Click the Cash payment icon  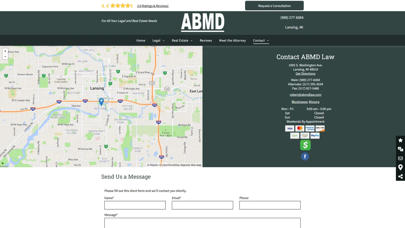pos(295,136)
